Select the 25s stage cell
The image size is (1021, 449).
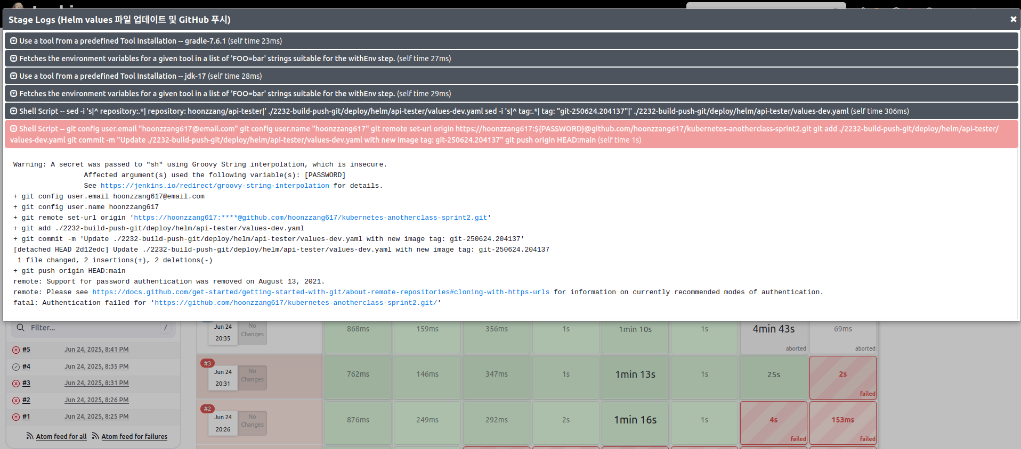(774, 378)
